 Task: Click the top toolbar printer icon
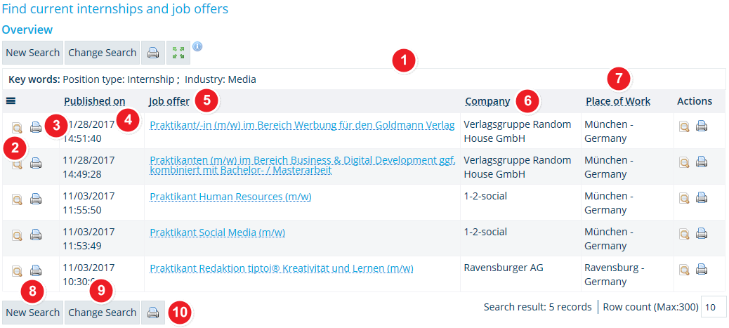click(x=153, y=53)
